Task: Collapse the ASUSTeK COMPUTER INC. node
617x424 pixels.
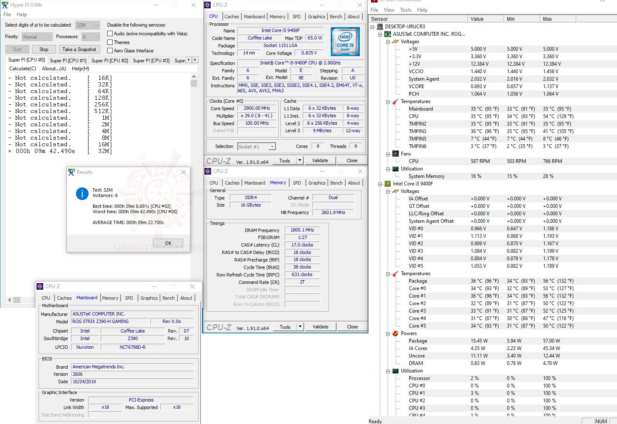Action: point(380,34)
